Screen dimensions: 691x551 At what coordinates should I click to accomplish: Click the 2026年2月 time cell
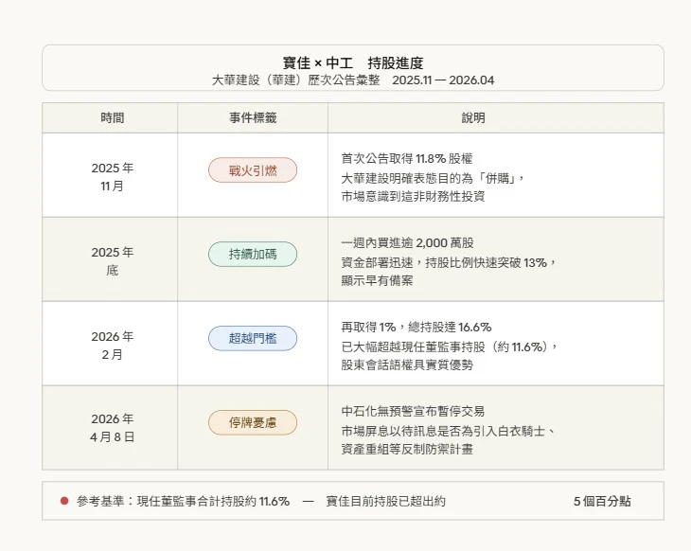112,345
